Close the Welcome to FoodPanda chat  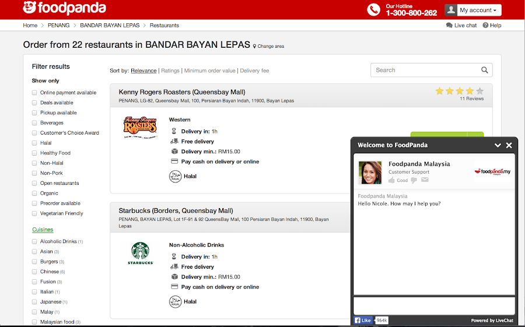509,145
